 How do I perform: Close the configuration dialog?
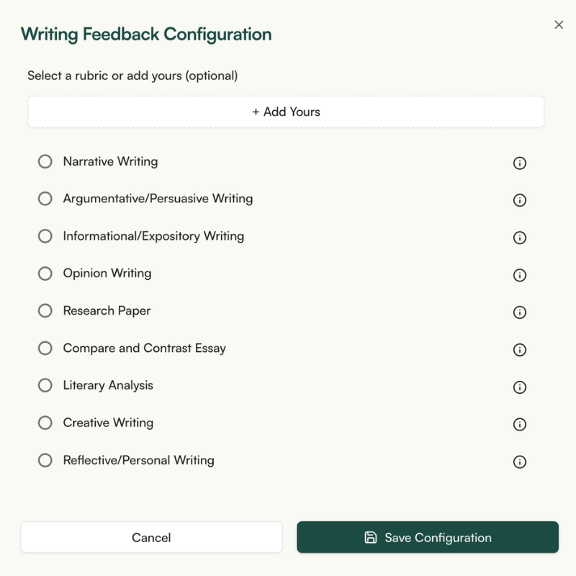(559, 24)
